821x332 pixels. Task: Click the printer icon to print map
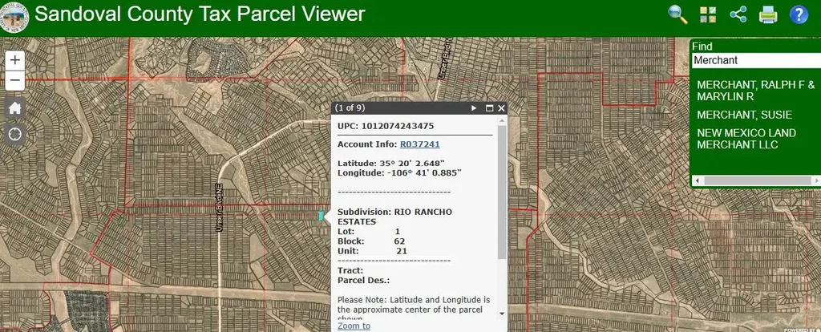(768, 14)
